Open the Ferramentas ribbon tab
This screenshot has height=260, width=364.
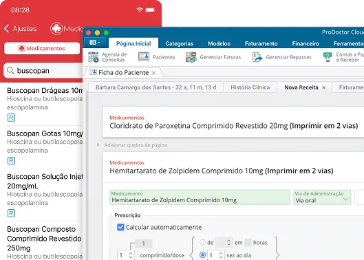[x=349, y=43]
